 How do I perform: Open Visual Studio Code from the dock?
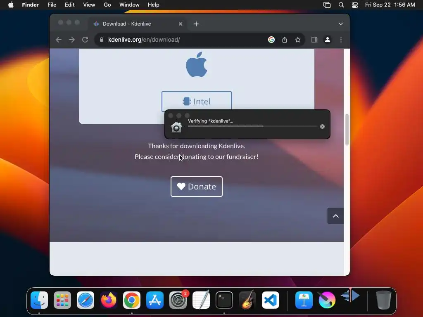click(271, 300)
